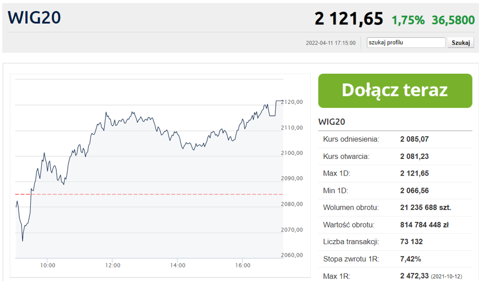Click the 'Kurs otwarcia:' label

point(346,156)
